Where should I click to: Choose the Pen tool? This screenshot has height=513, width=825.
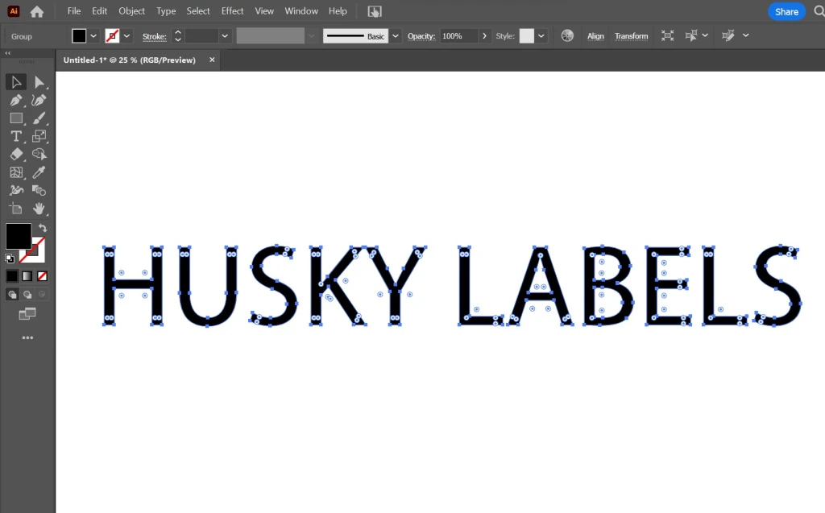[x=16, y=100]
